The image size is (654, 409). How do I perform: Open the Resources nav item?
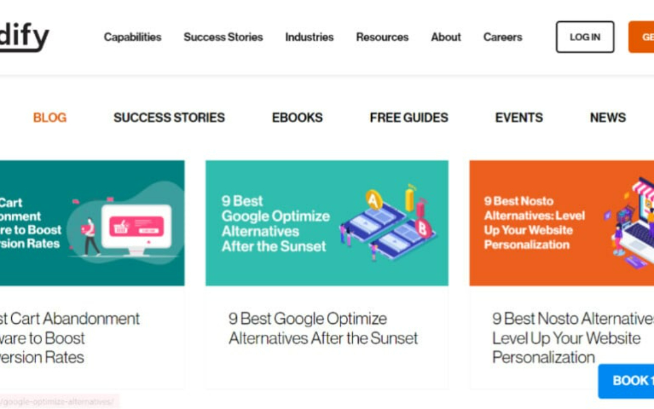pyautogui.click(x=382, y=37)
